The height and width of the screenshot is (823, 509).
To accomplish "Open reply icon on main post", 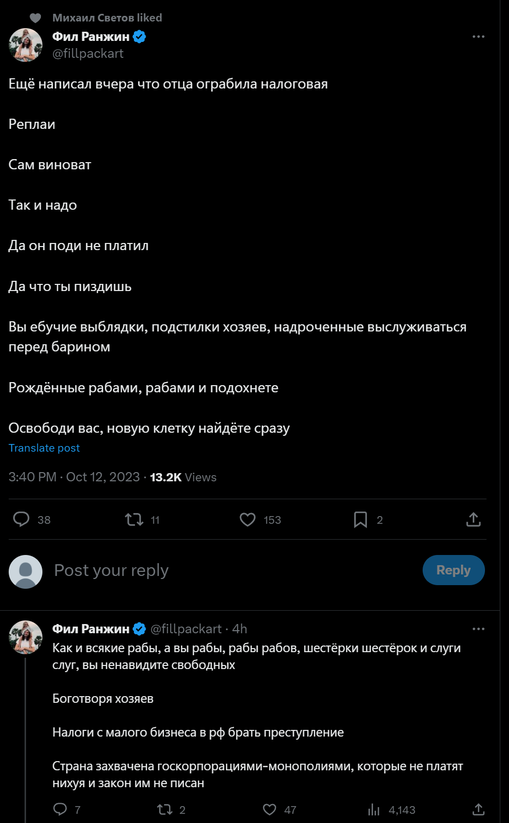I will [21, 520].
